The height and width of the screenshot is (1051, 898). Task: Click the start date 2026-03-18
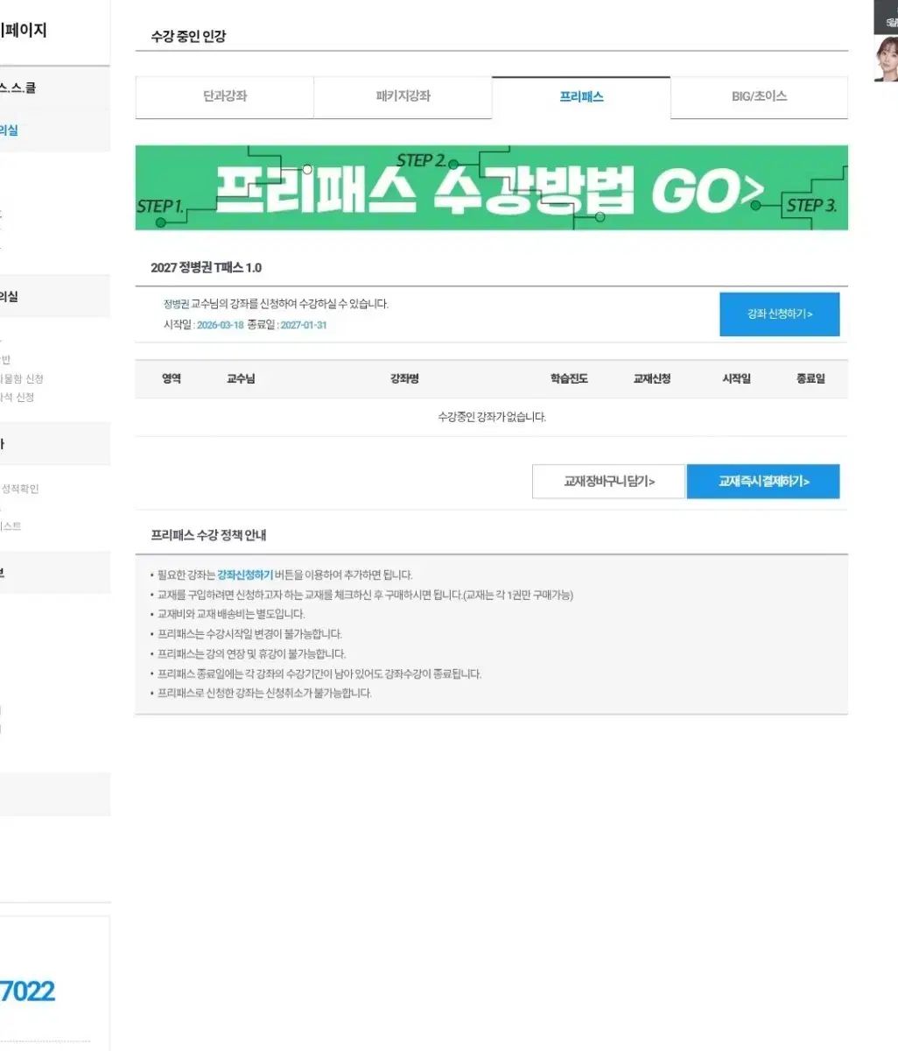click(x=221, y=325)
